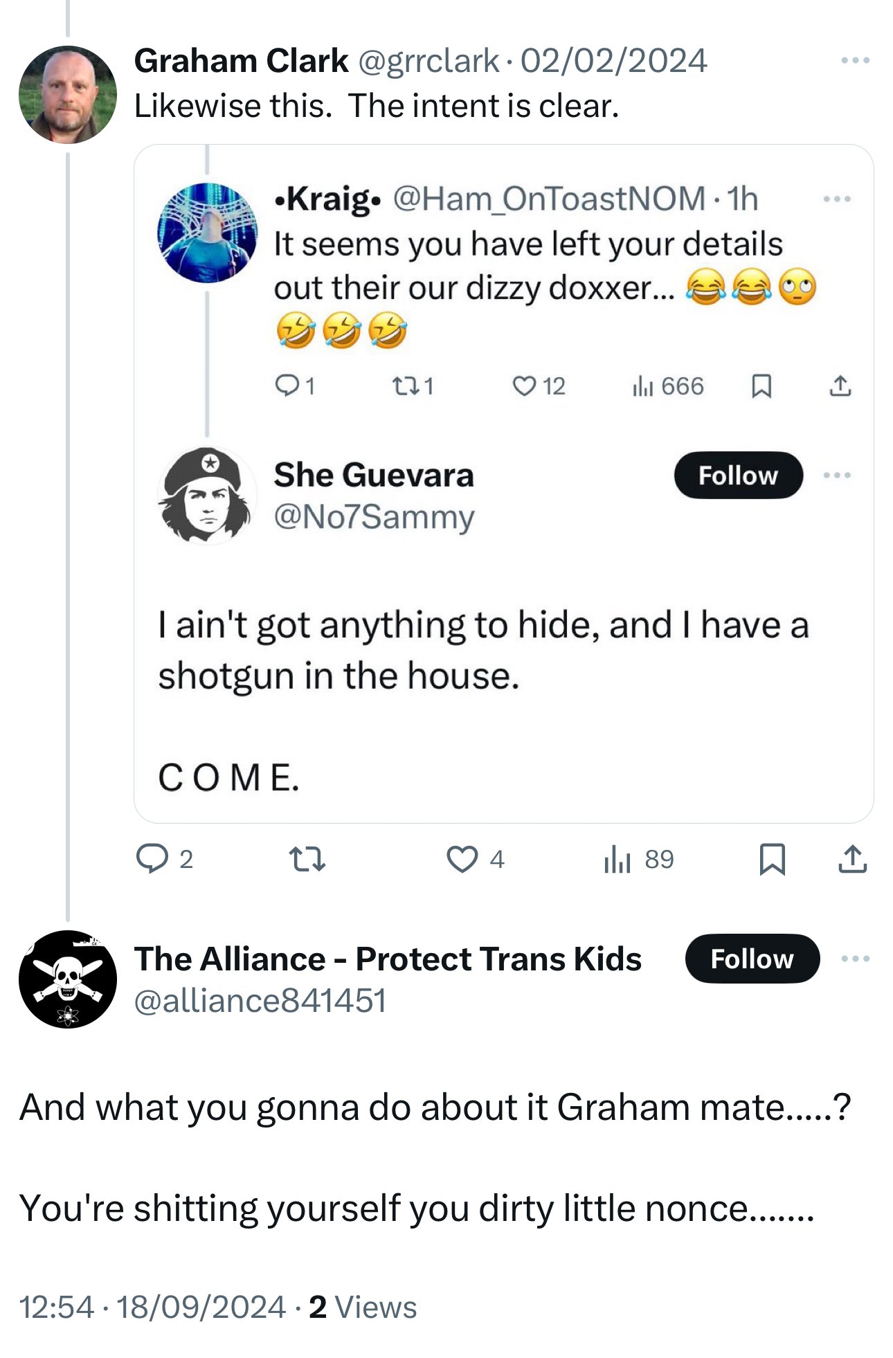Share Graham Clark's tweet
The width and height of the screenshot is (893, 1358).
coord(852,859)
